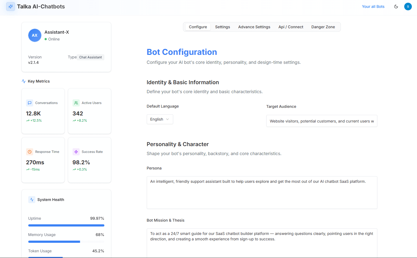Open the Danger Zone tab
Screen dimensions: 417x258
click(323, 27)
